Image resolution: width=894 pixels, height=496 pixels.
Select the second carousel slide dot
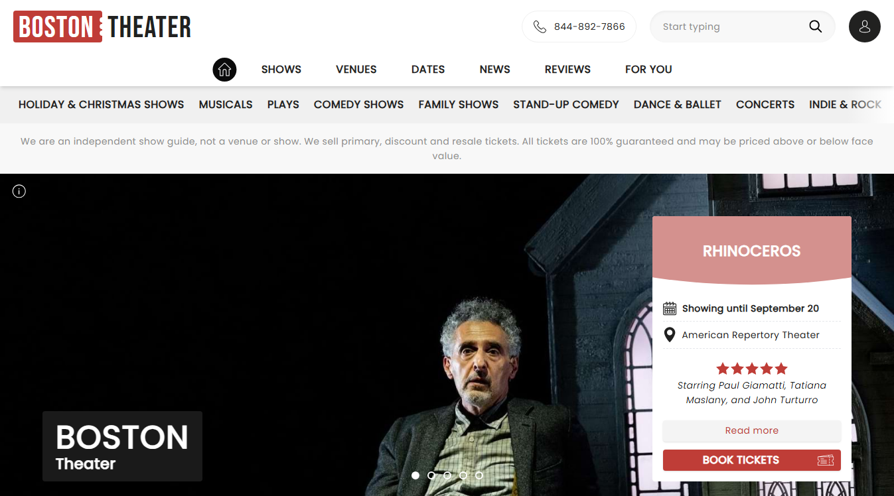click(431, 475)
